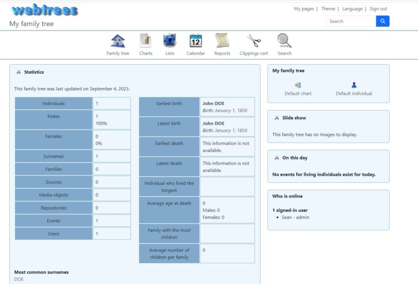Open the Charts menu label
Screen dimensions: 418x284
click(x=145, y=53)
